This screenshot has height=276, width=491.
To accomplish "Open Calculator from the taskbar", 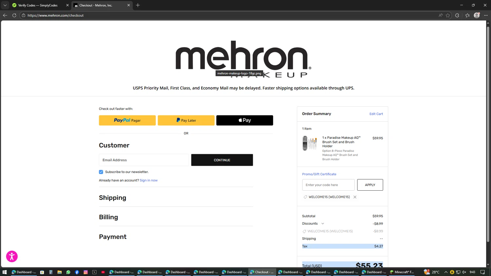I will [51, 272].
